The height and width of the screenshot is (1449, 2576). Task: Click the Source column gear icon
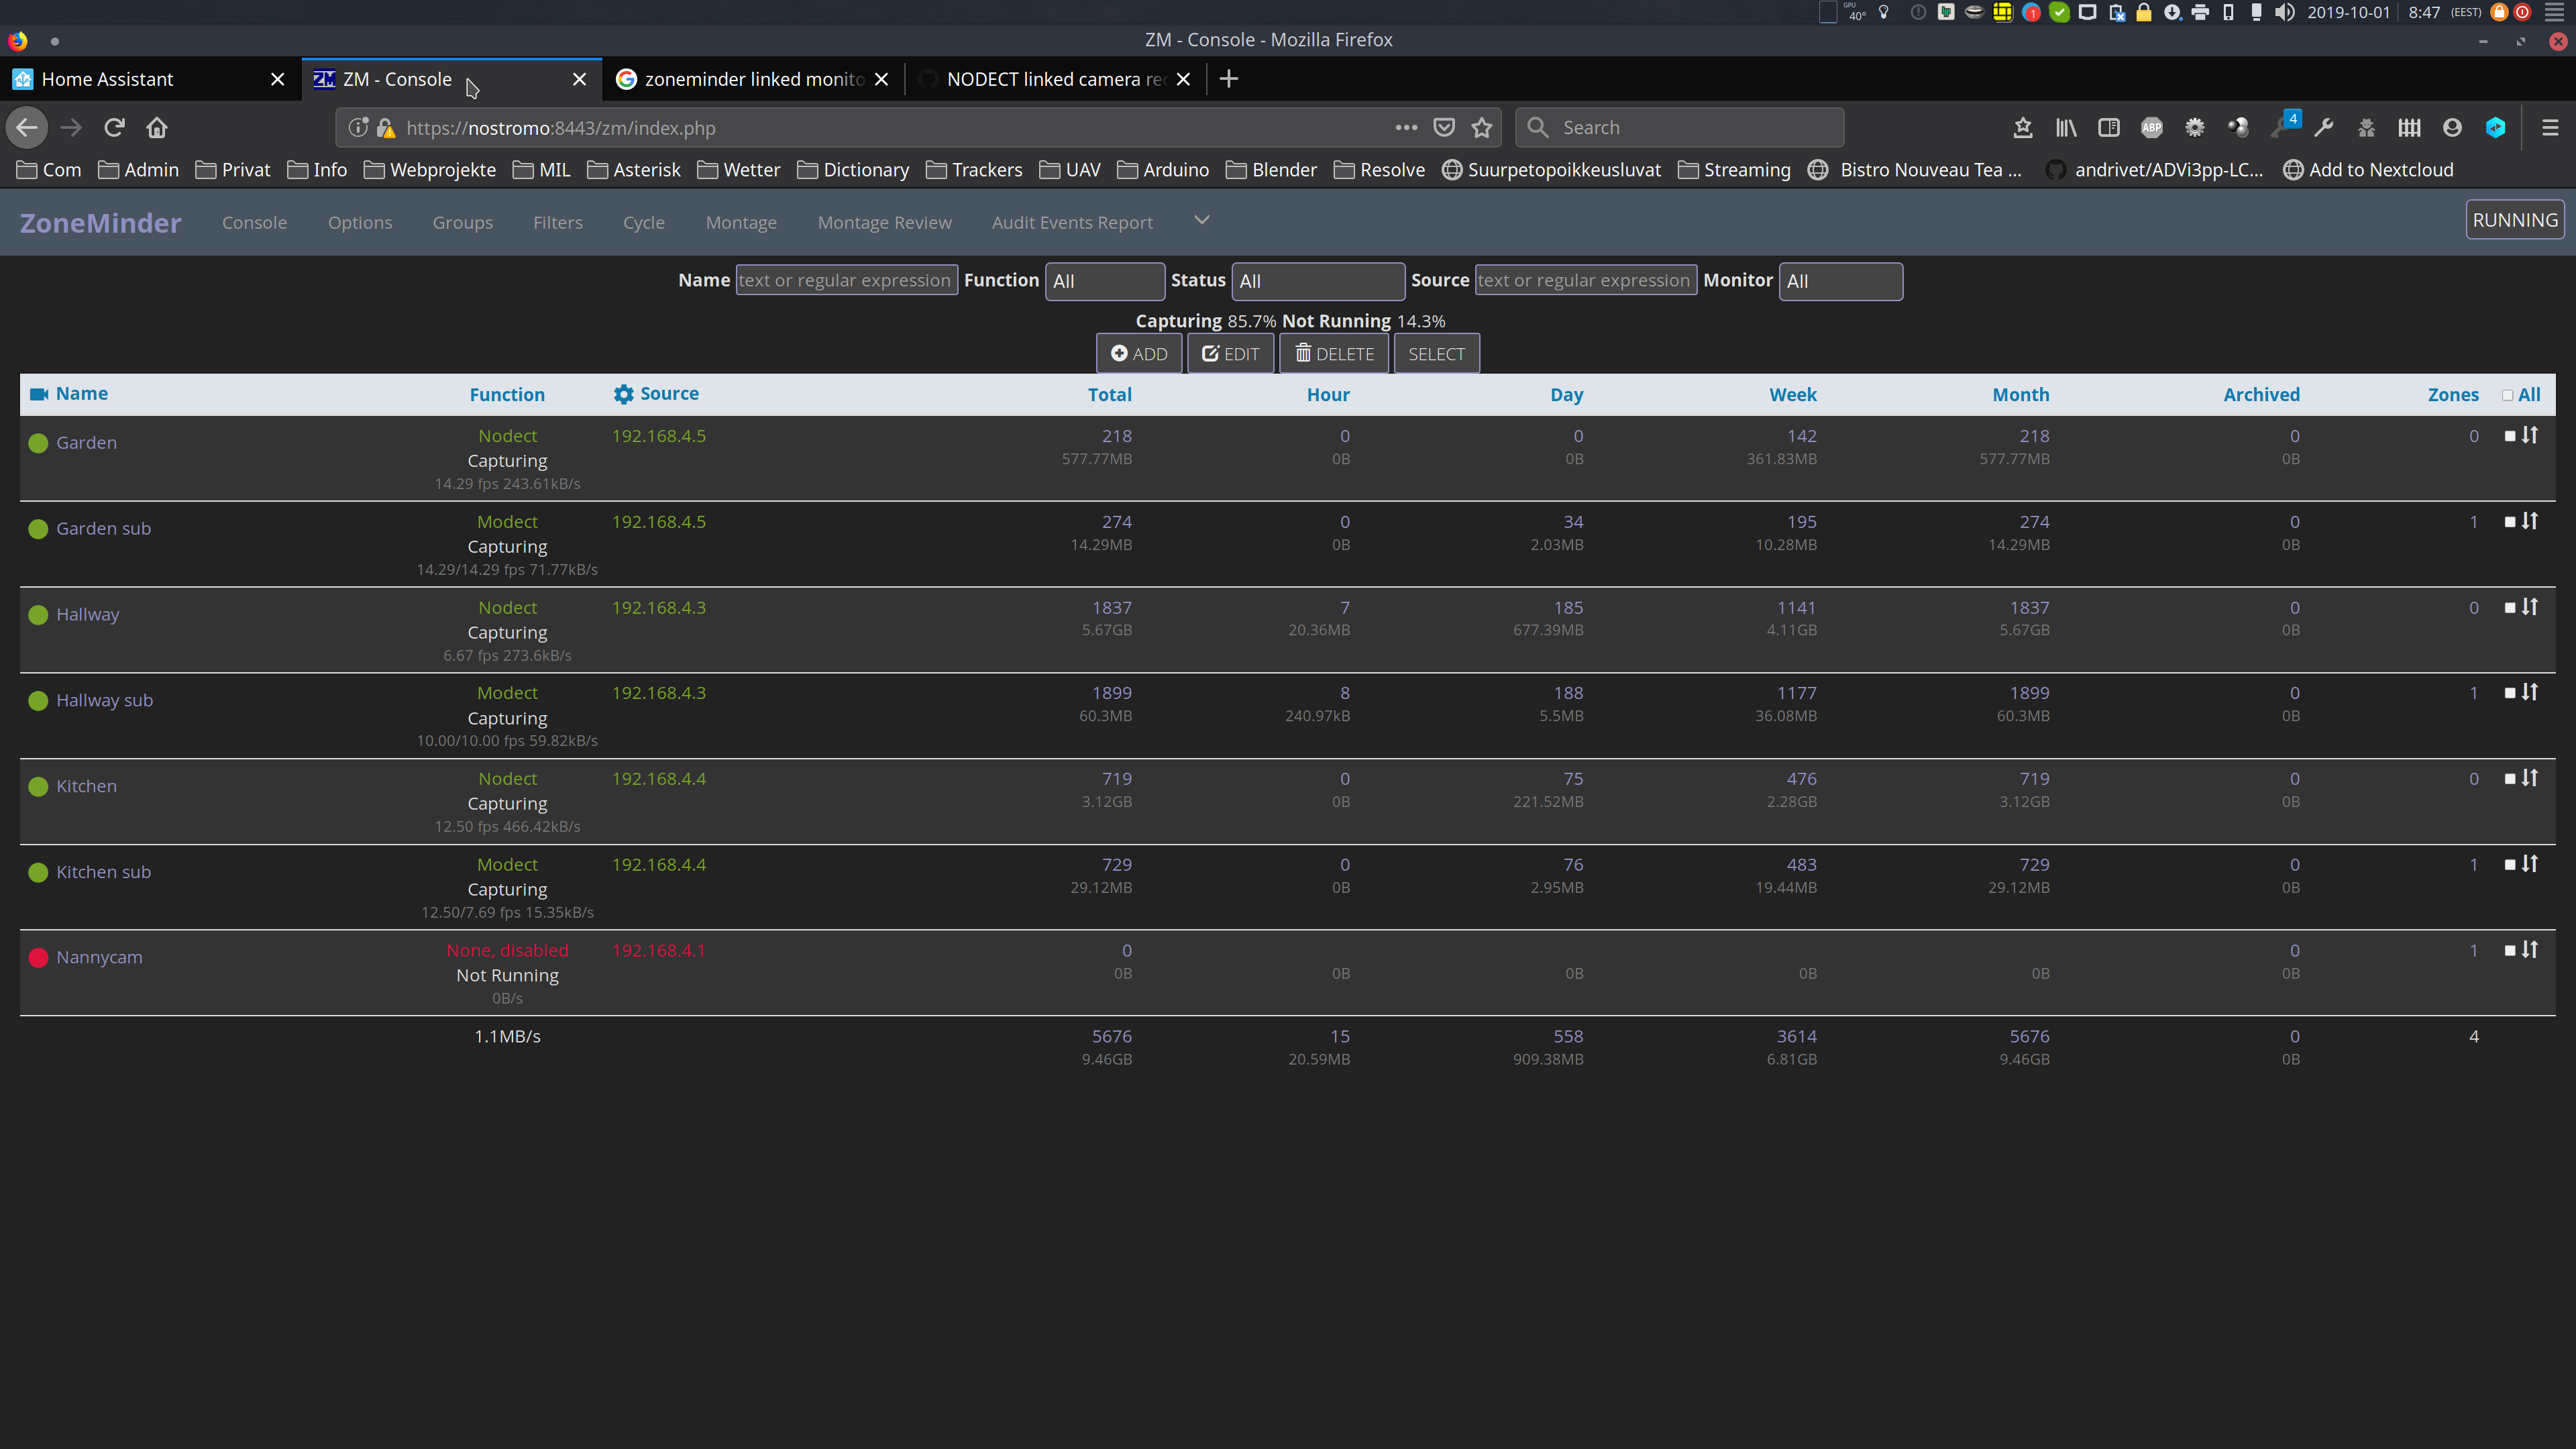point(623,394)
